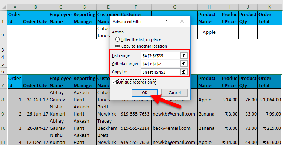Click order total ₹ 616.00
This screenshot has width=283, height=145.
tap(269, 138)
